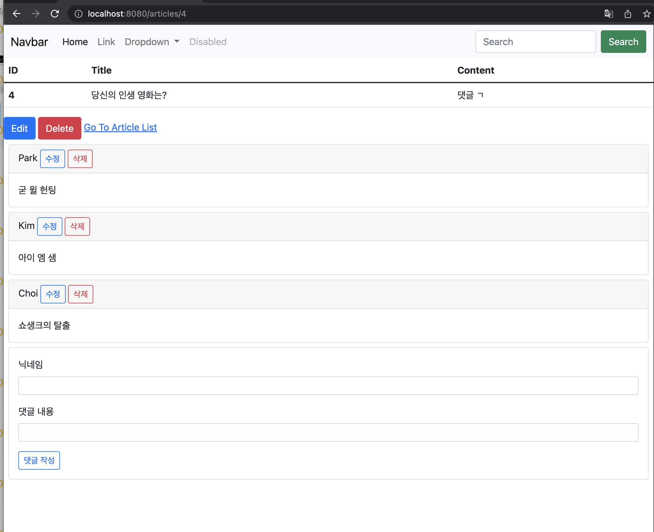Click 수정 next to Park's comment

click(53, 159)
